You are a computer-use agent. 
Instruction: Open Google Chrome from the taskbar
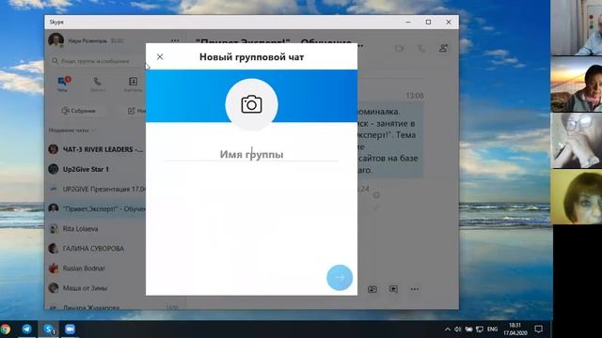6,330
